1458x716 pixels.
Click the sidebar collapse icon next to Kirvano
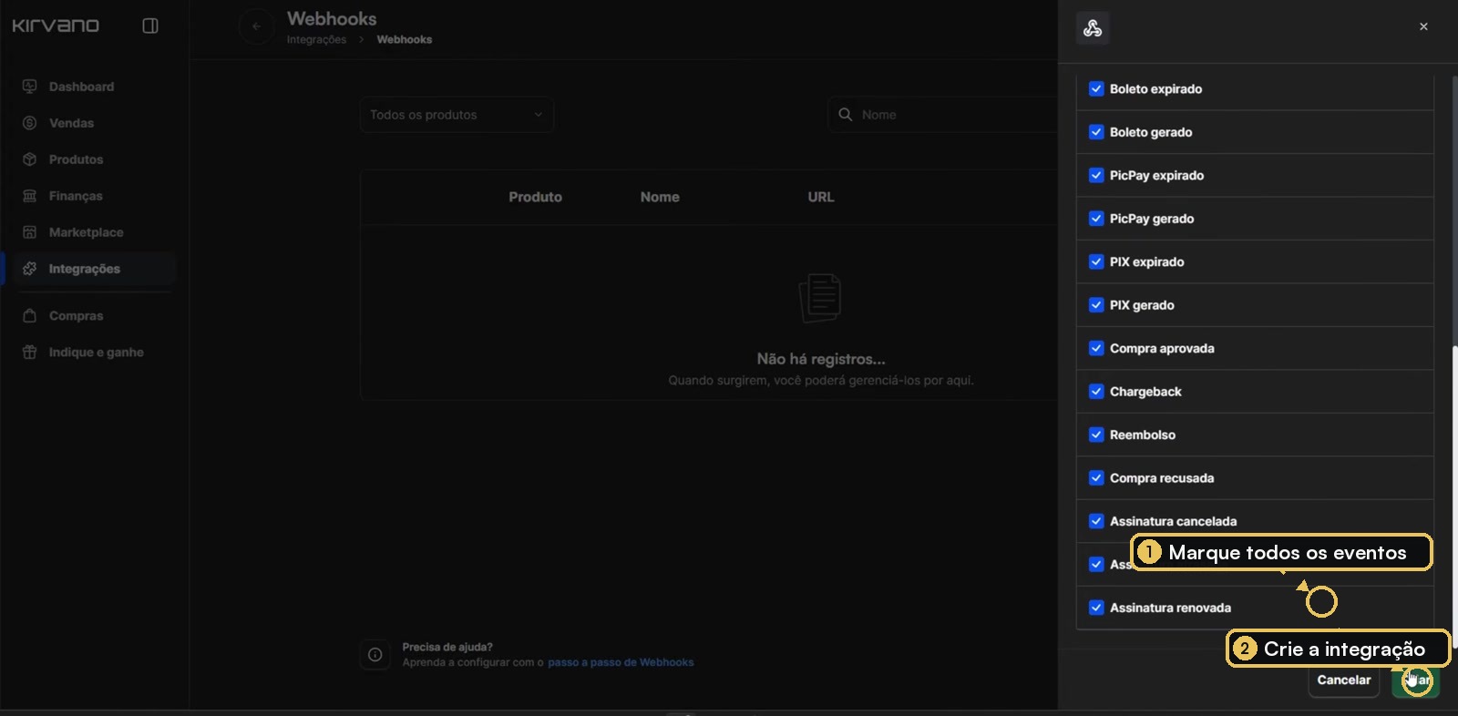[150, 26]
